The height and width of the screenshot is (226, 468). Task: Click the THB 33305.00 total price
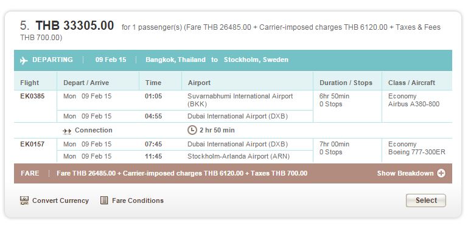[75, 26]
